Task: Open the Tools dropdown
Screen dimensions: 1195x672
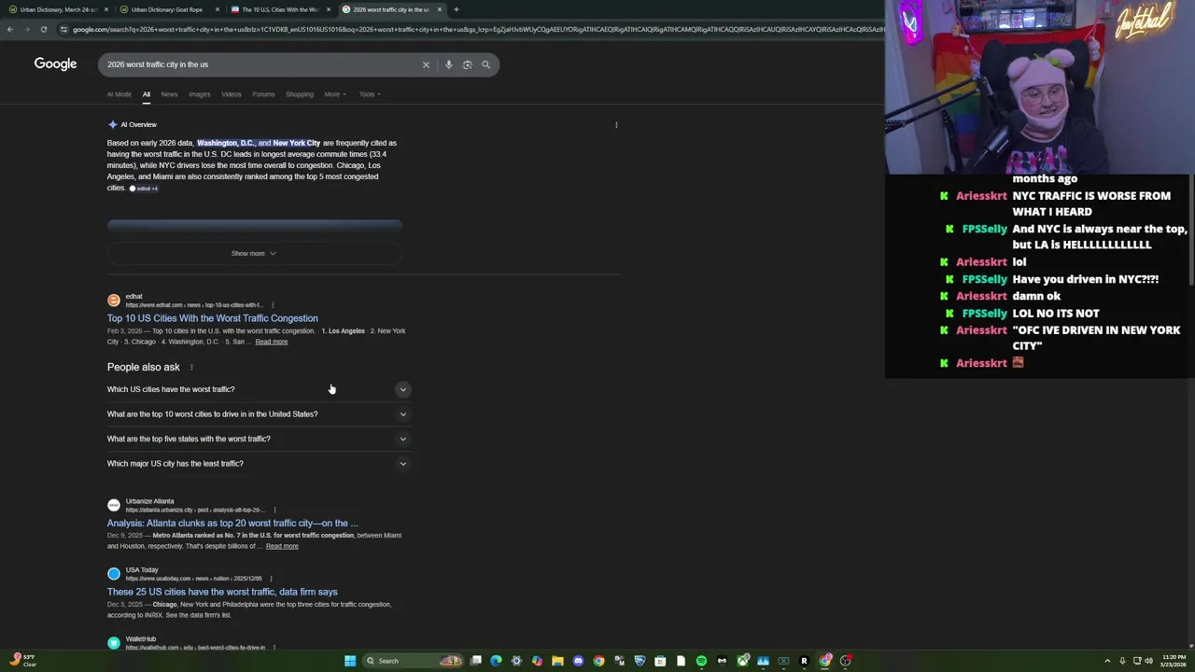Action: tap(370, 94)
